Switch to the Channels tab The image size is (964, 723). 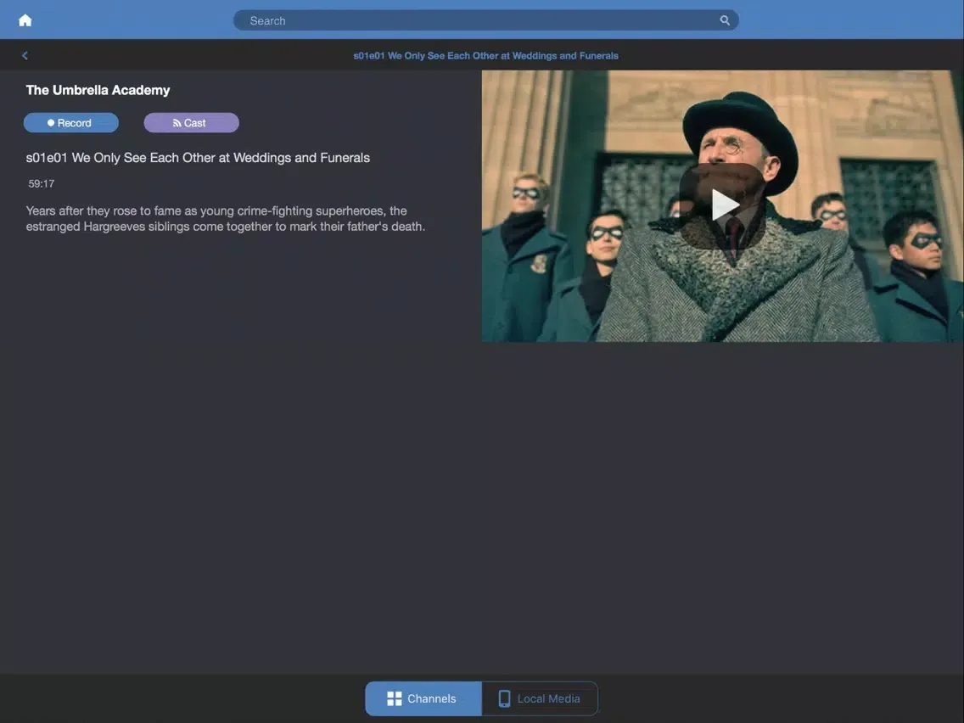[x=423, y=698]
